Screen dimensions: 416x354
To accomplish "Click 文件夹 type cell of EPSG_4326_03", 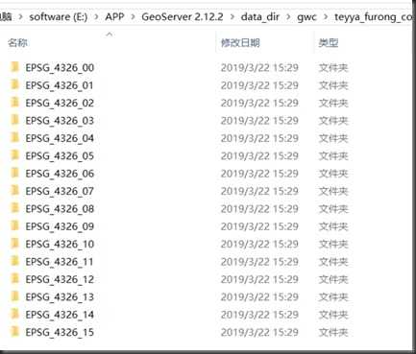I will [333, 121].
